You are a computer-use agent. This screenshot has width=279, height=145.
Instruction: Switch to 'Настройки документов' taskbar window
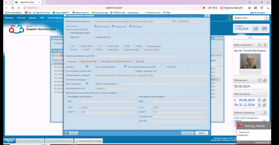pyautogui.click(x=30, y=141)
